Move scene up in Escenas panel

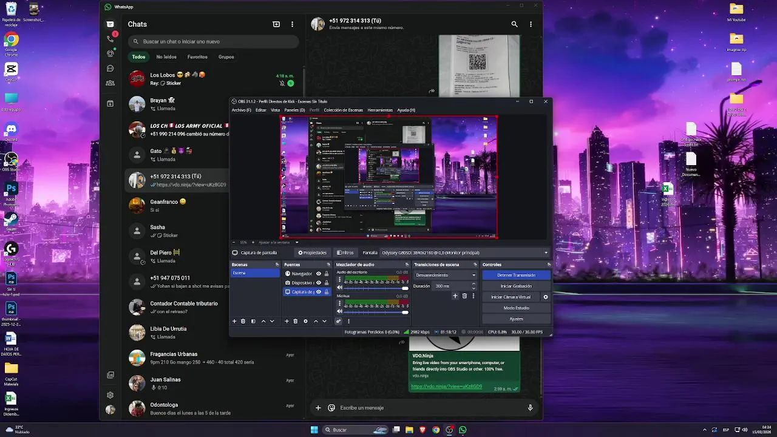point(263,321)
